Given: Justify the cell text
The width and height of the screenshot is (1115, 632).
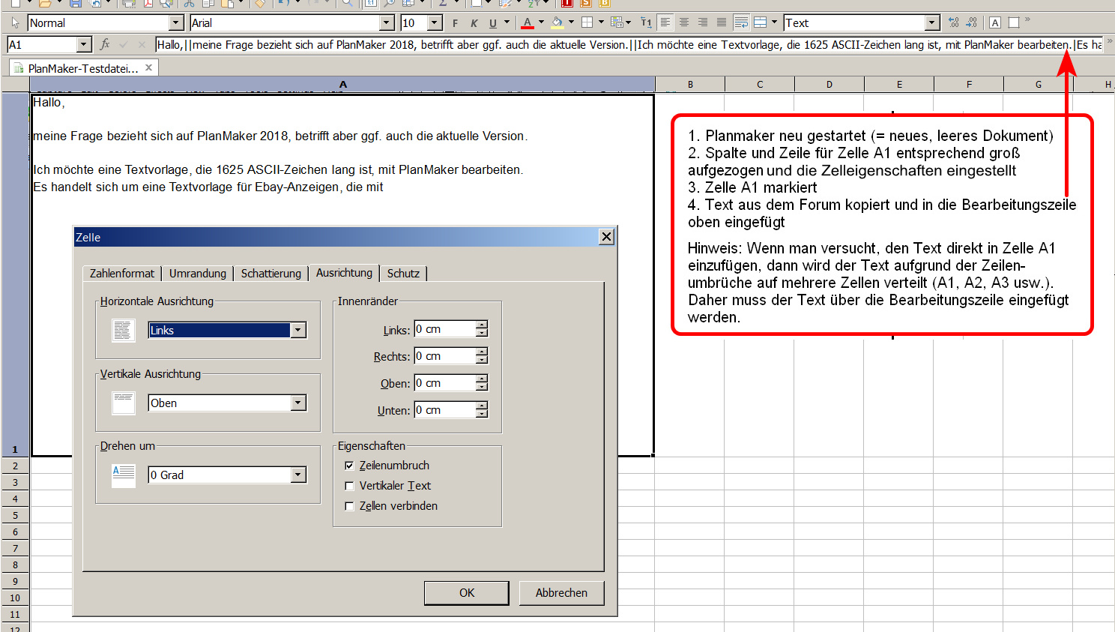Looking at the screenshot, I should [722, 23].
